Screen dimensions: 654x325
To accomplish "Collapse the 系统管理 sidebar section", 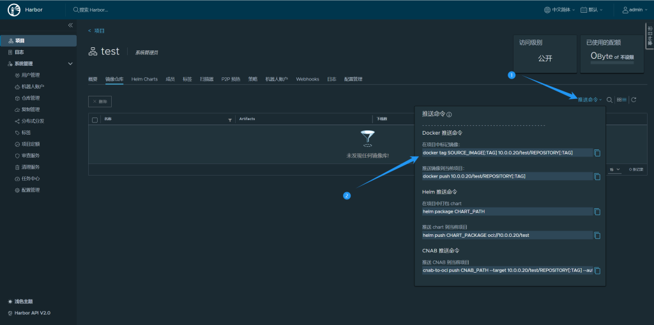I will click(x=70, y=64).
